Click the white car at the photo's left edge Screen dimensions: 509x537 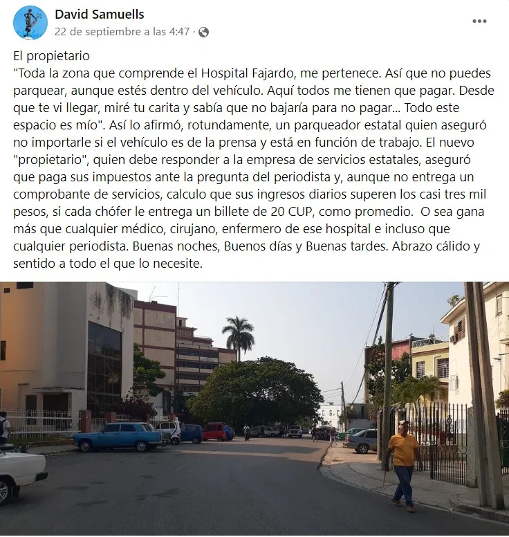click(21, 475)
